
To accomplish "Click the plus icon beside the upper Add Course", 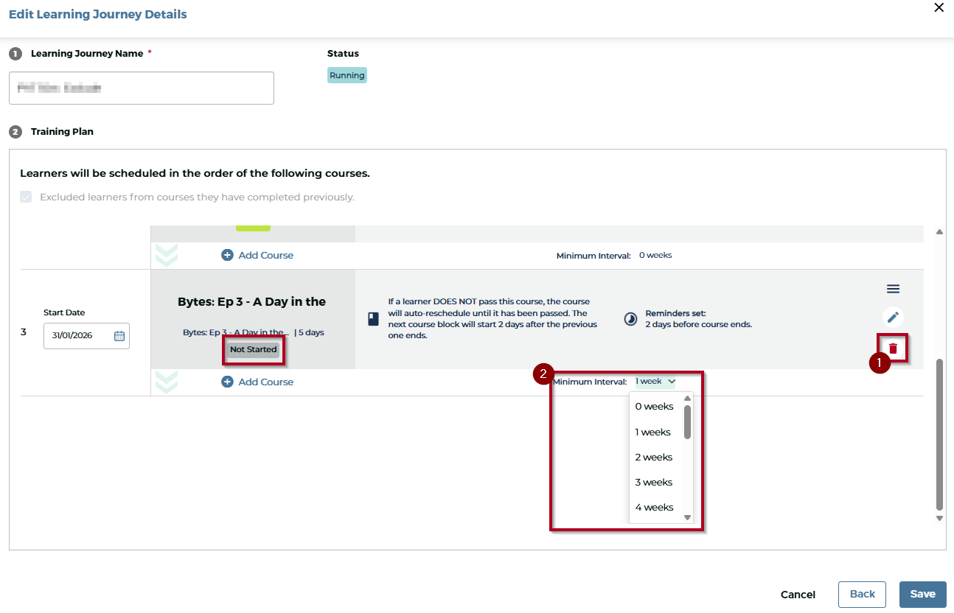I will [x=227, y=255].
